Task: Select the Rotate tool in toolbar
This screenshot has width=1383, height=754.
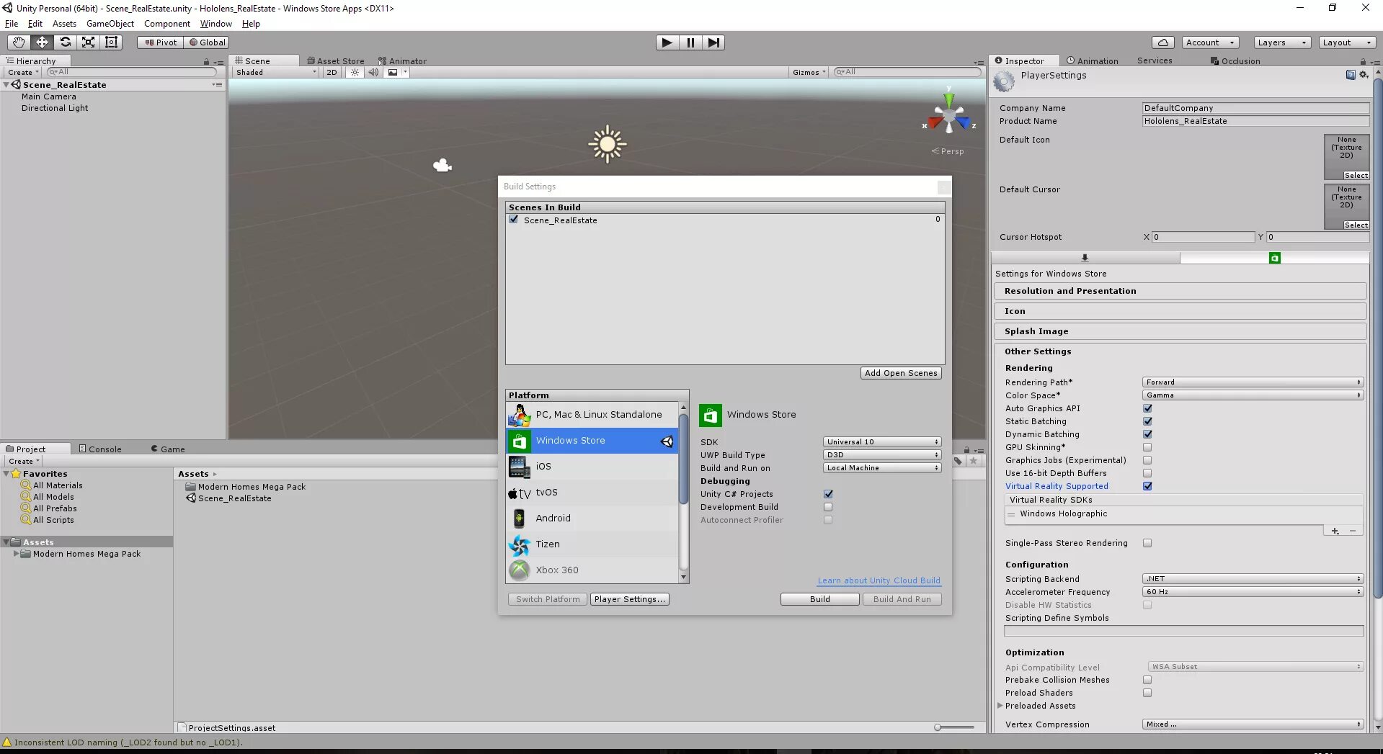Action: [x=65, y=42]
